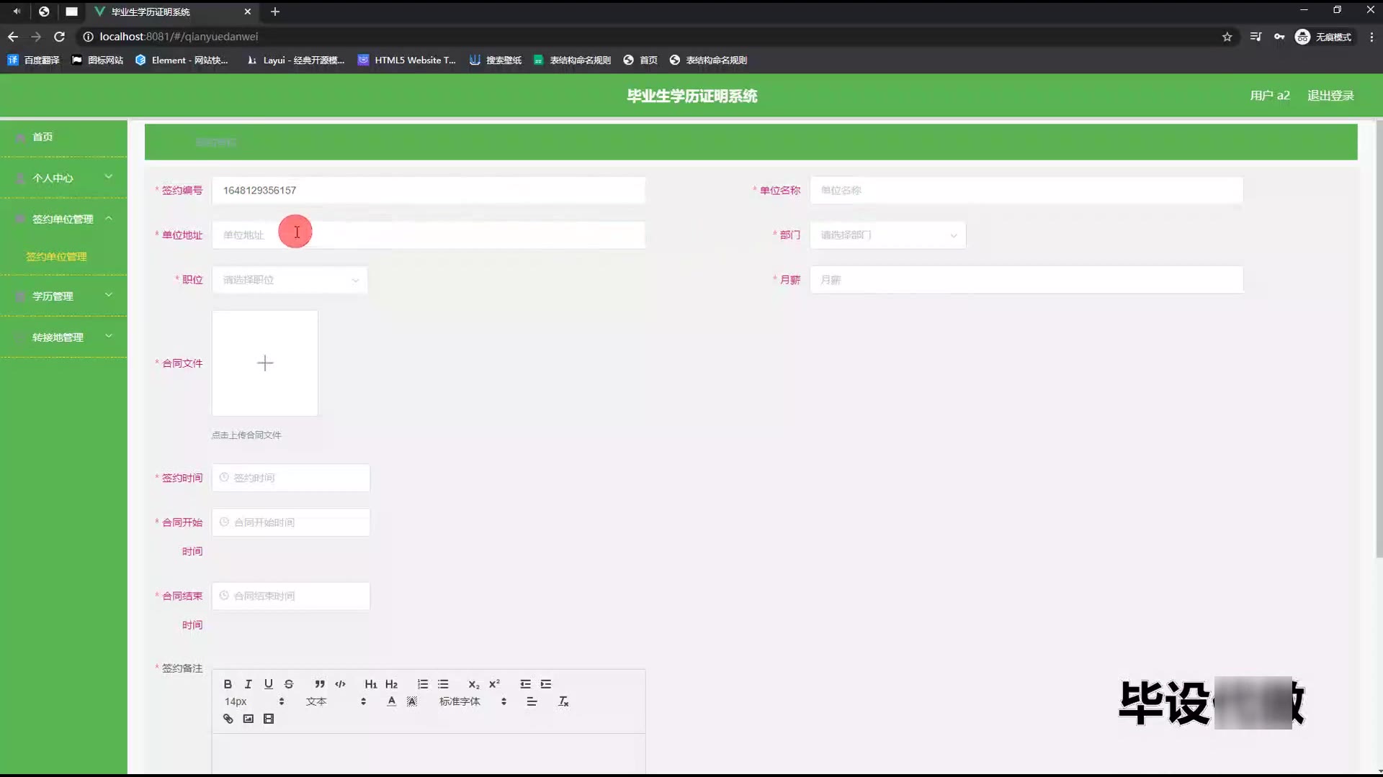1383x777 pixels.
Task: Insert a blockquote in the editor
Action: click(x=320, y=684)
